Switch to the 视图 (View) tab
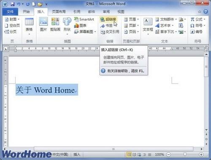This screenshot has width=211, height=160. [121, 12]
